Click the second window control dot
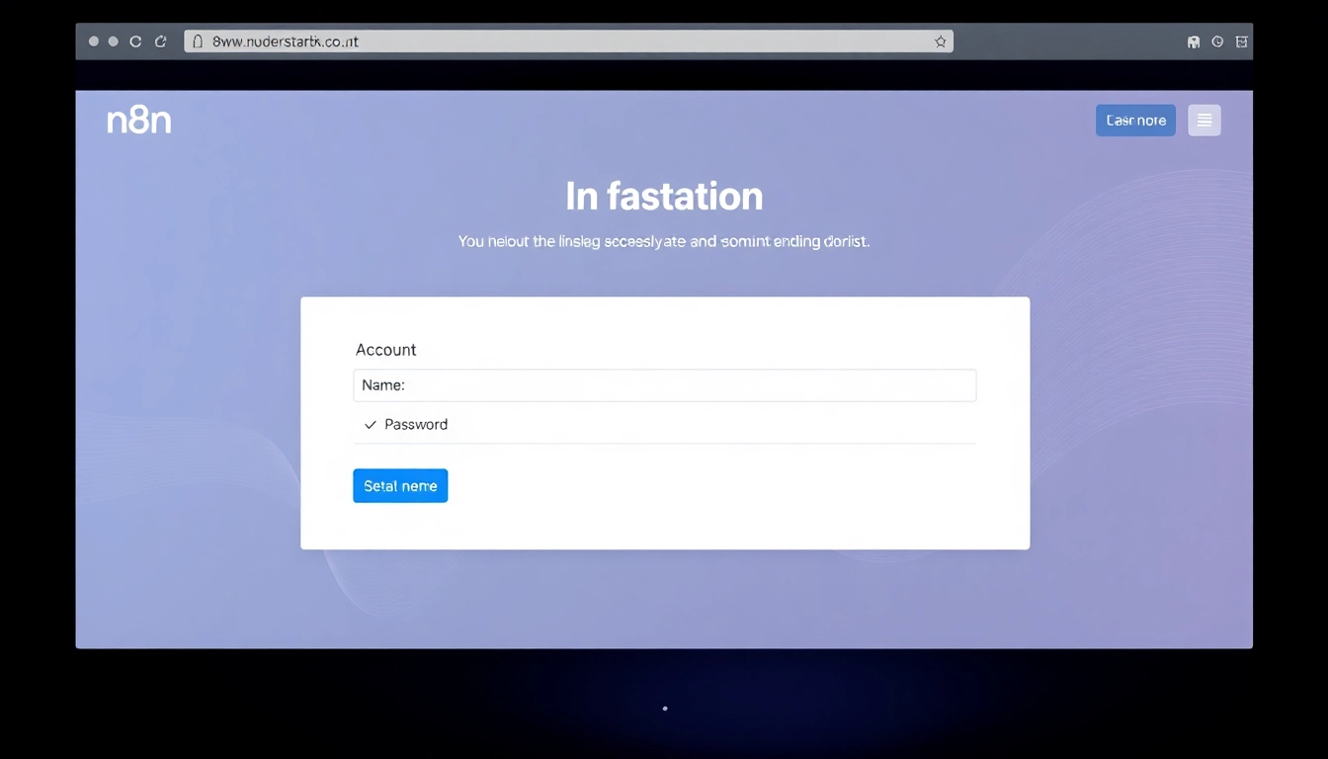This screenshot has height=759, width=1328. [113, 42]
